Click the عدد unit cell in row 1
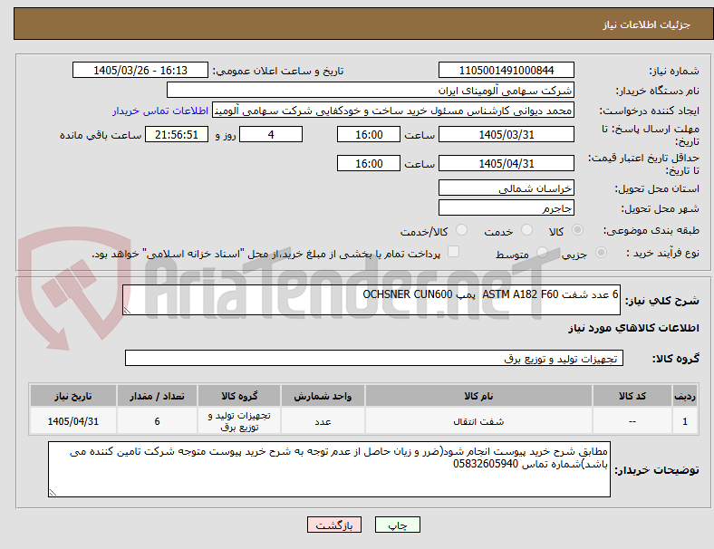The image size is (714, 549). 323,421
